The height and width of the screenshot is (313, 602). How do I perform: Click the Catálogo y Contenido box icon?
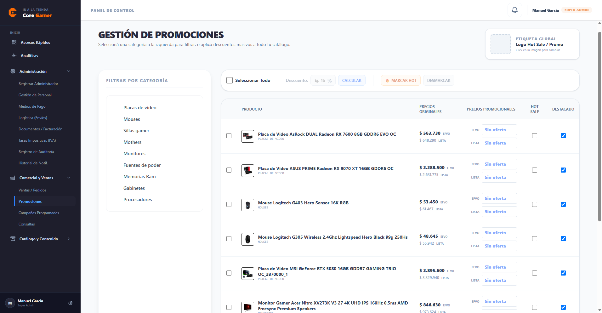(13, 239)
